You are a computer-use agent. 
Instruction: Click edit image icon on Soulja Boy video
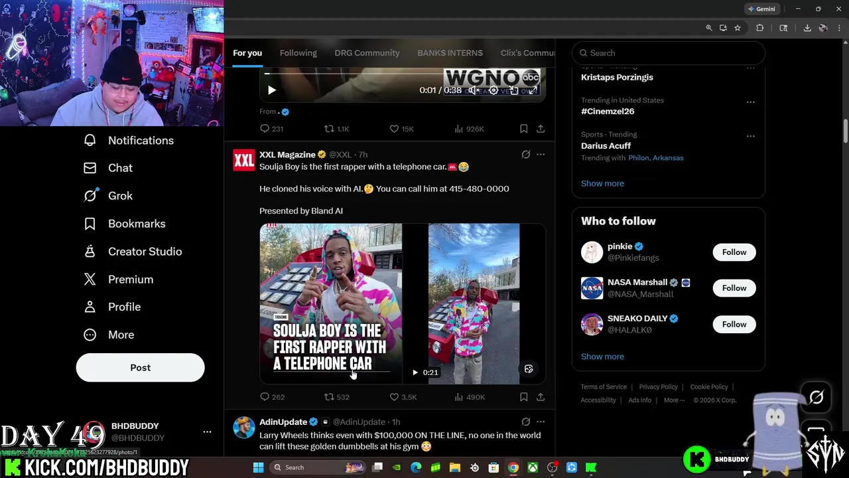tap(529, 369)
